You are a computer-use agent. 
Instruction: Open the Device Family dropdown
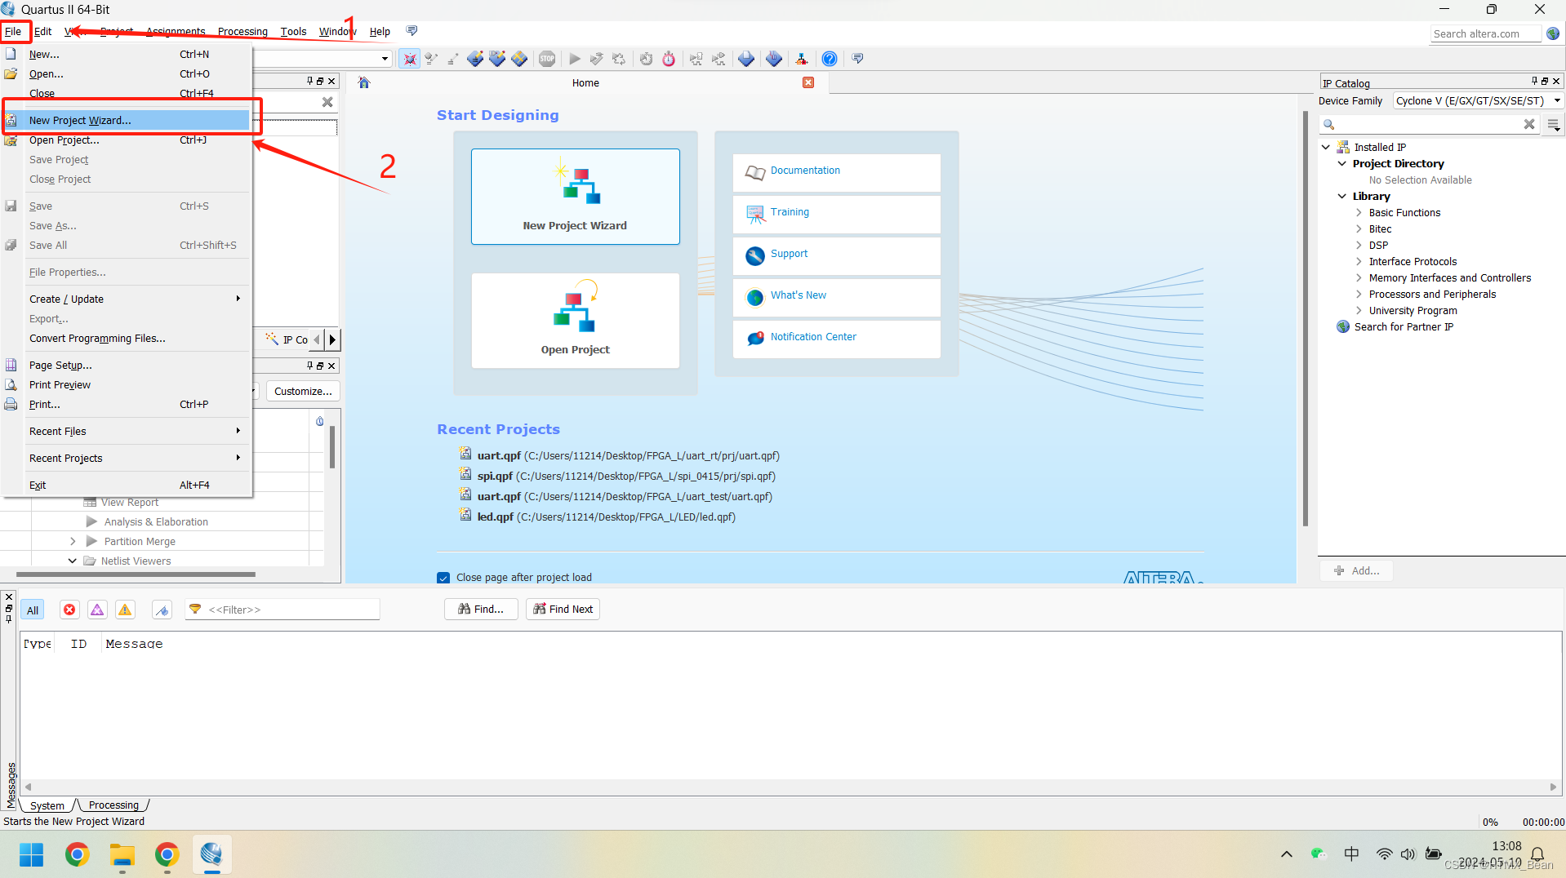(x=1478, y=101)
